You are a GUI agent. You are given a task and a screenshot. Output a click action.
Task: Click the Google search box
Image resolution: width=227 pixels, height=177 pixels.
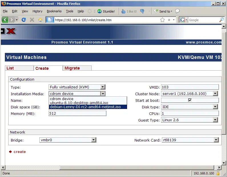pos(203,20)
